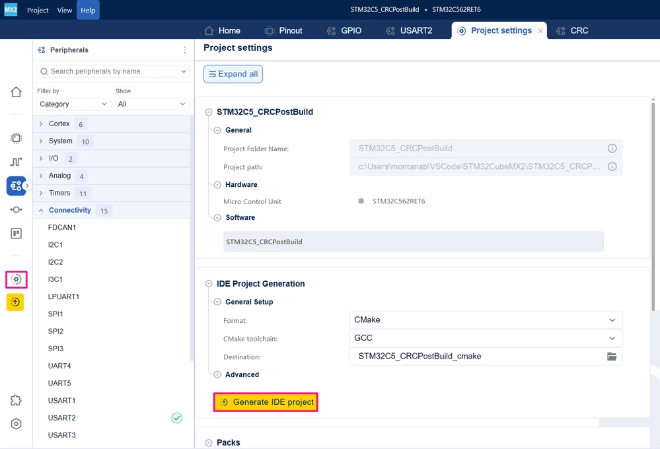Viewport: 660px width, 449px height.
Task: Expand the Advanced subsection
Action: point(217,374)
